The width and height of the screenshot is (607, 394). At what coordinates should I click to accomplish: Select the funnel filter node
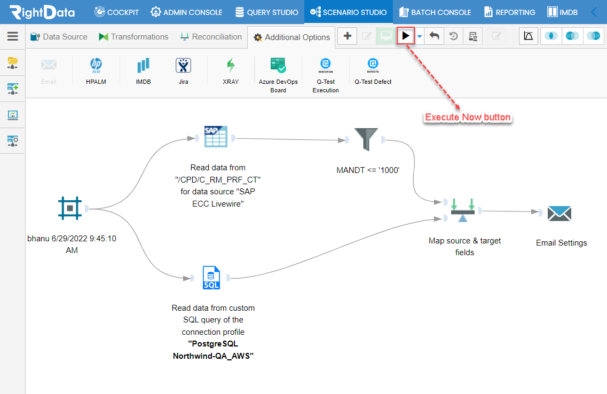tap(366, 139)
